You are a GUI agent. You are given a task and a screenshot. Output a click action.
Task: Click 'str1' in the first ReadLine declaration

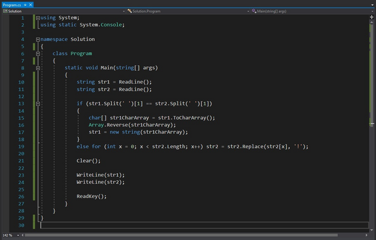point(103,82)
